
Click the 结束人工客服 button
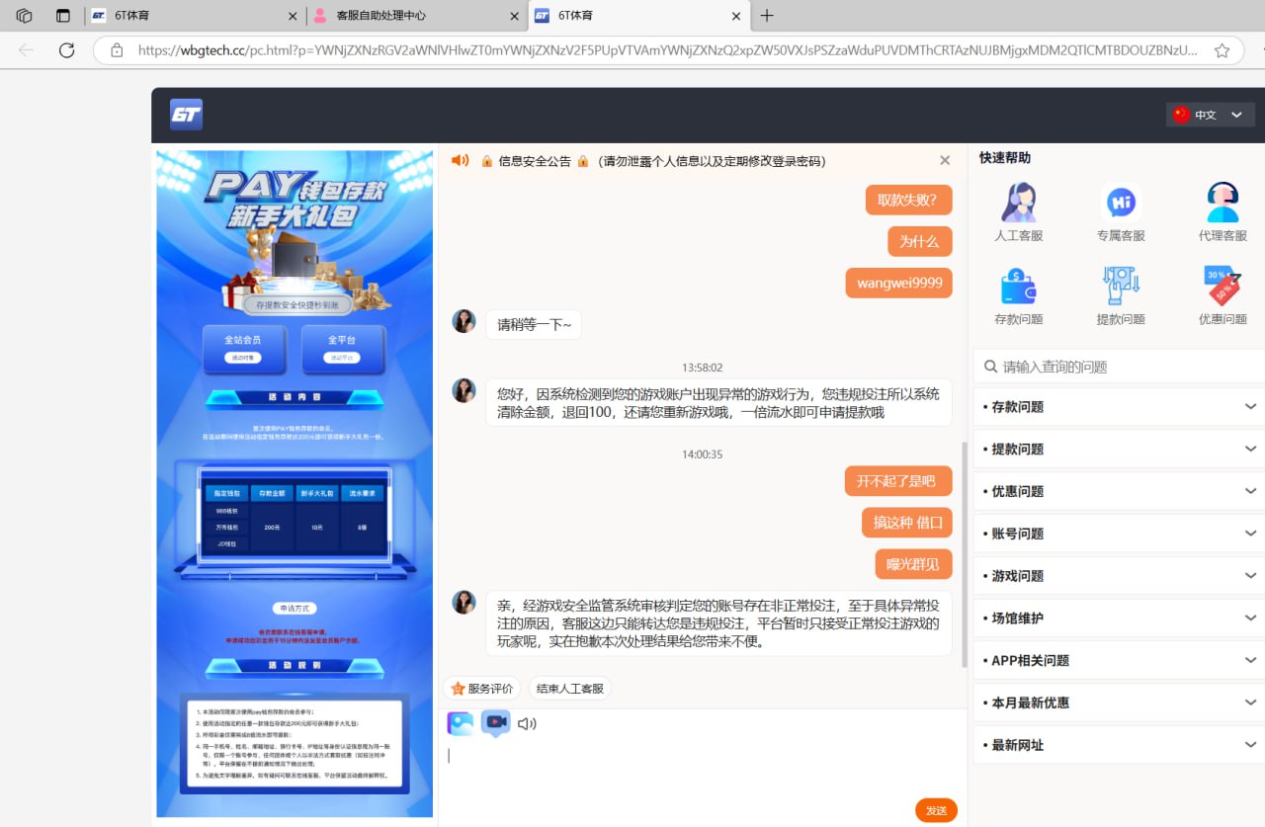point(570,689)
